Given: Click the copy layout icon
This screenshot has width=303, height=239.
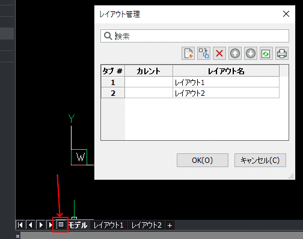Looking at the screenshot, I should [x=204, y=53].
